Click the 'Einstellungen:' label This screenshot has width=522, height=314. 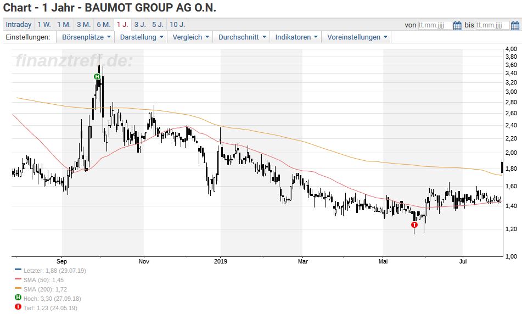pos(28,37)
